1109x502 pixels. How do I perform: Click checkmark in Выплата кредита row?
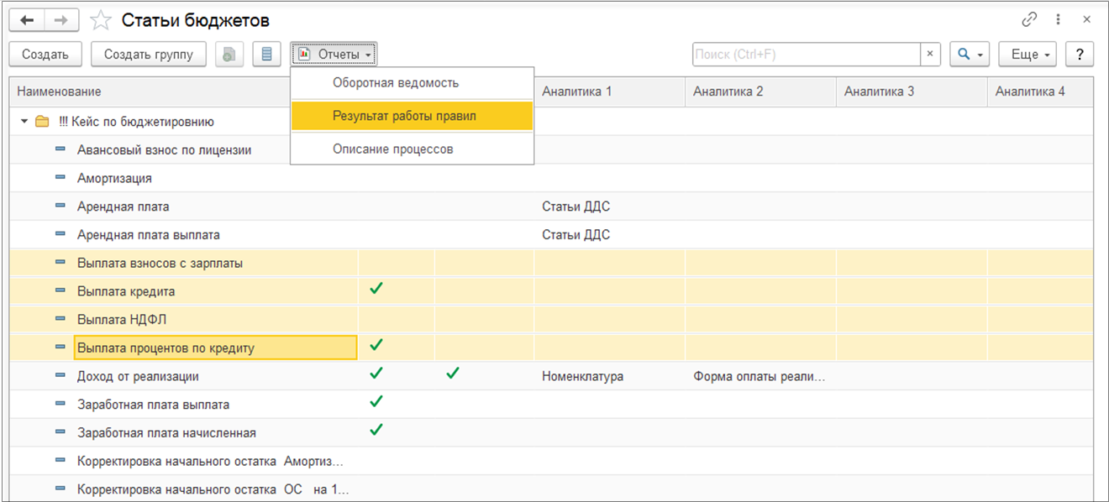(376, 289)
